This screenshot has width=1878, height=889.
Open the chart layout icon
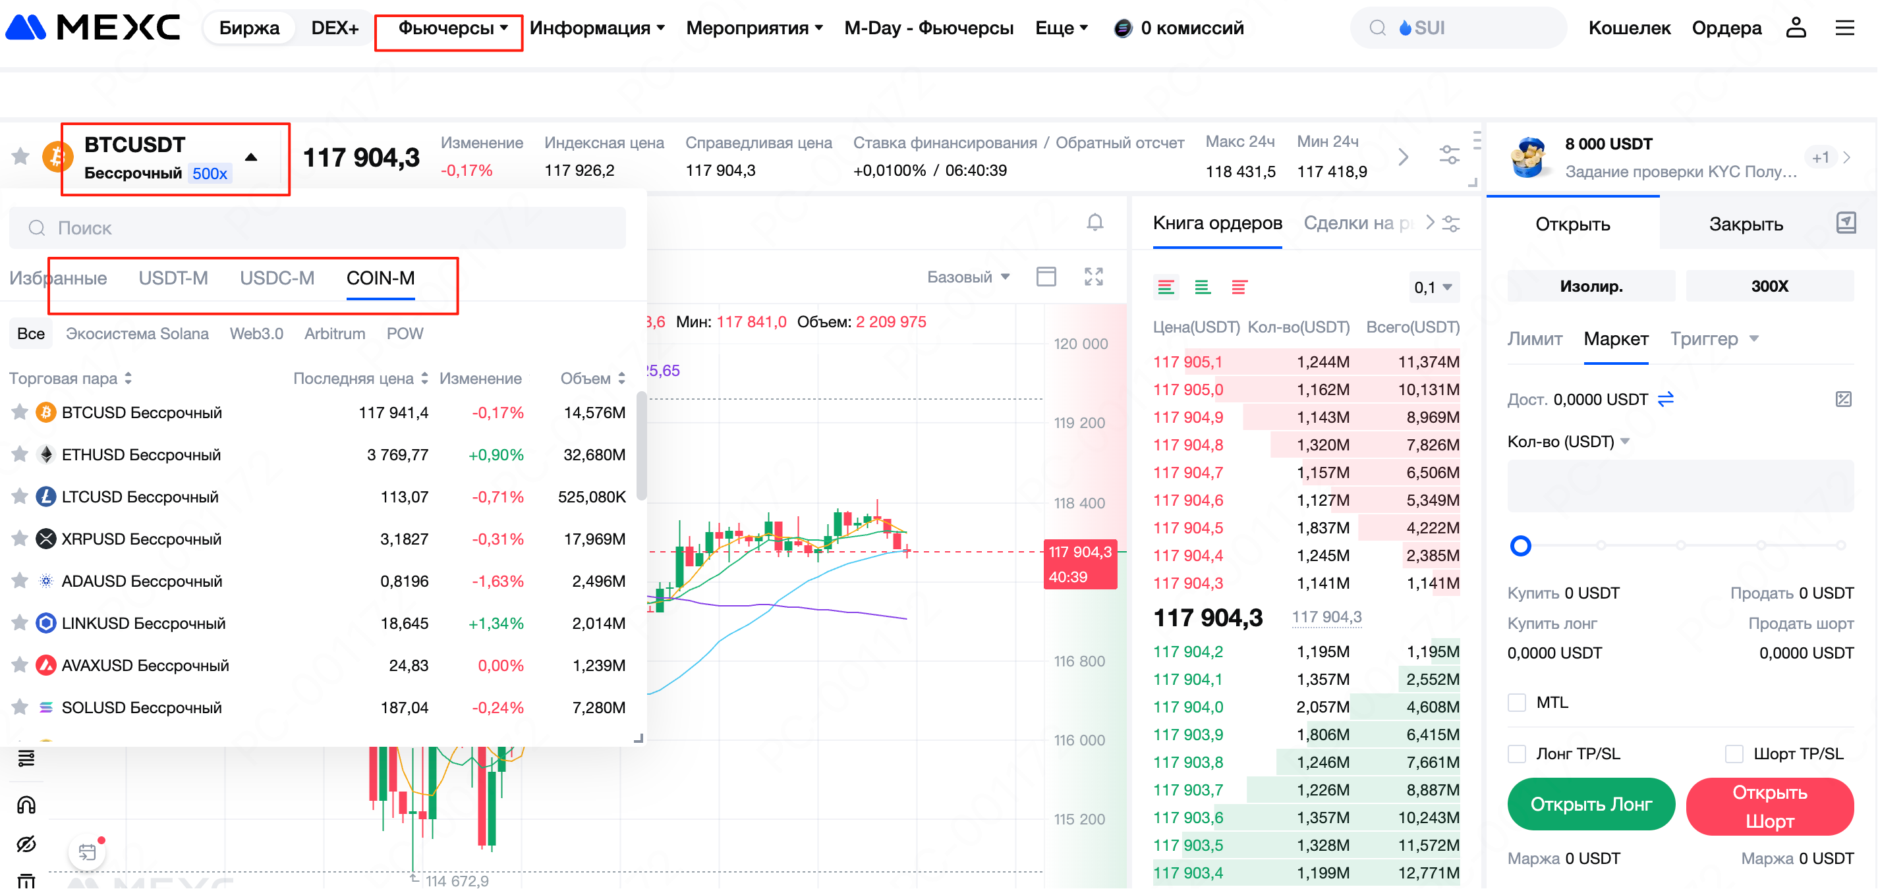1046,277
